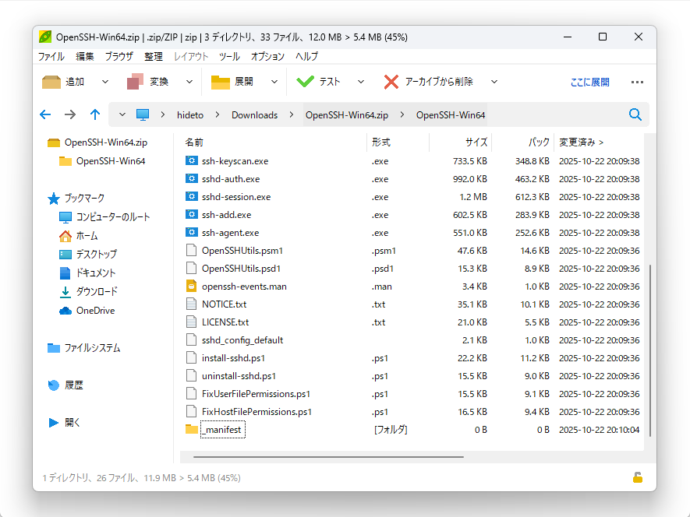Click the exe icon of ssh-keyscan.exe
Image resolution: width=690 pixels, height=517 pixels.
(192, 160)
